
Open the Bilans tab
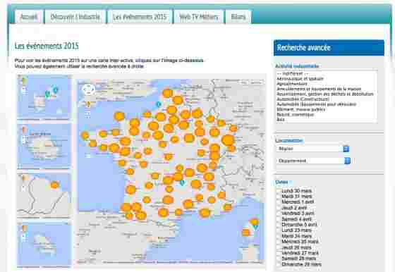point(238,17)
